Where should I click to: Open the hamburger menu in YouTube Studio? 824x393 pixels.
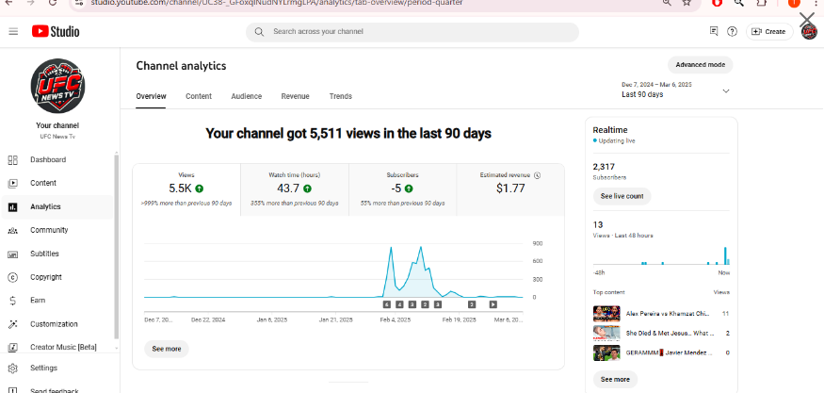[13, 31]
